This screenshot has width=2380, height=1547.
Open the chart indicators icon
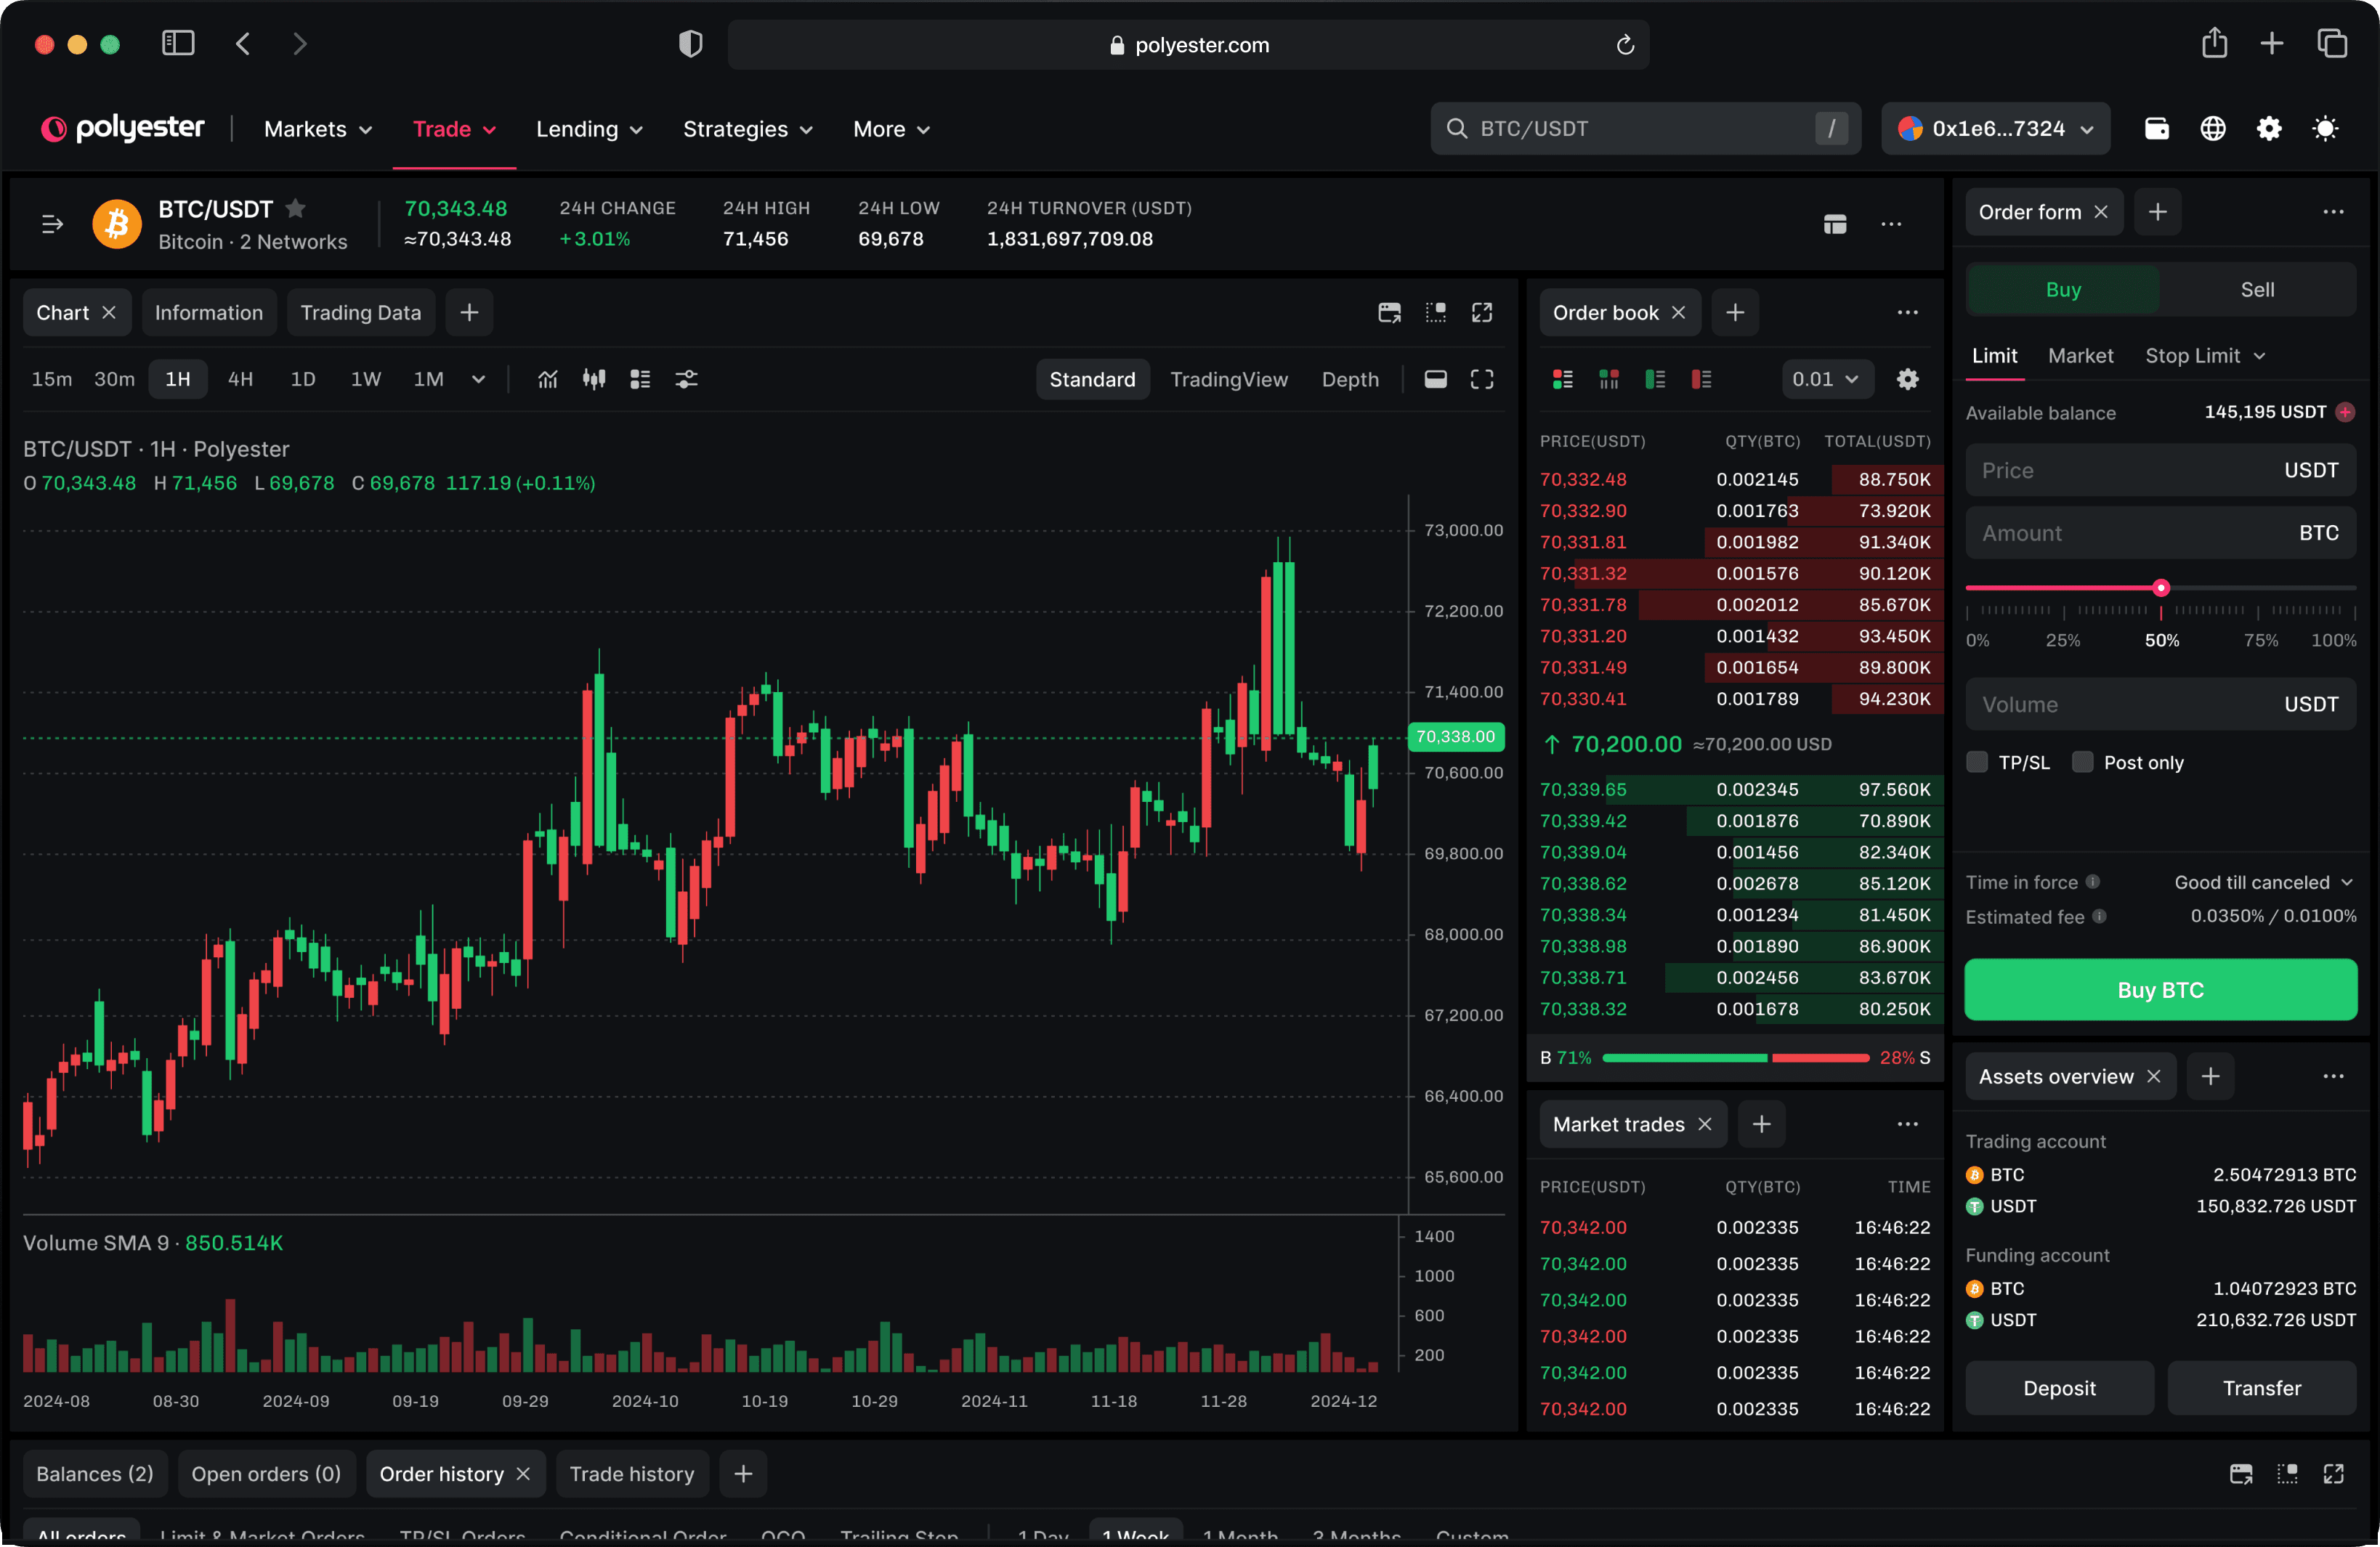click(547, 379)
